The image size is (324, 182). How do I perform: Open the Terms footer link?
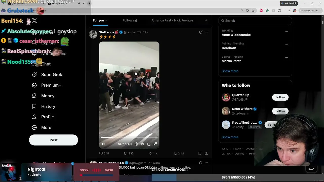pos(225,149)
